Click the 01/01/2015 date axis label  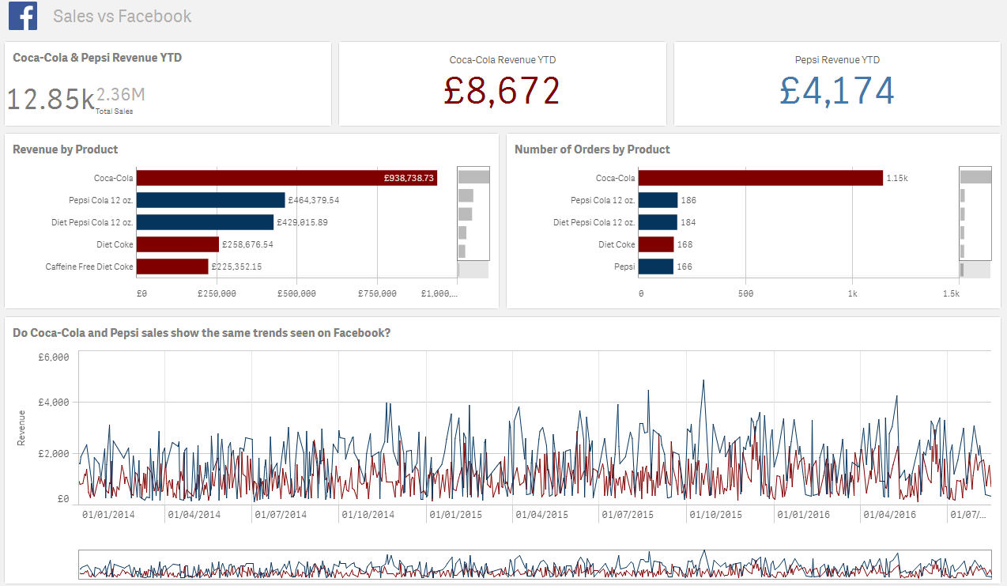456,515
